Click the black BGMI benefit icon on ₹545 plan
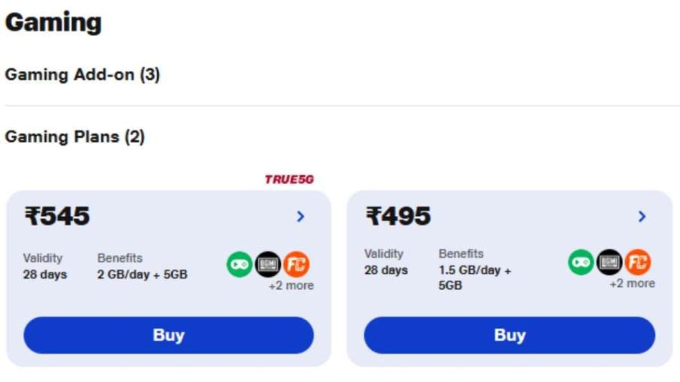 click(x=268, y=263)
